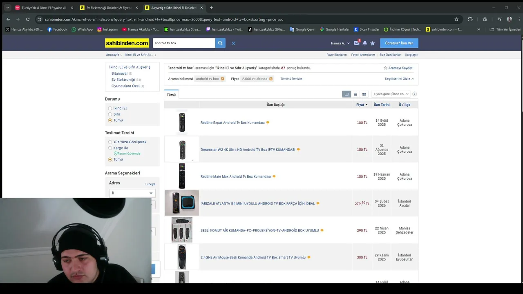Switch to gallery grid view icon
Viewport: 523px width, 294px height.
pyautogui.click(x=364, y=94)
